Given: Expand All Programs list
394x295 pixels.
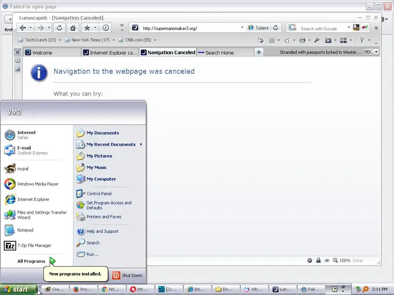Looking at the screenshot, I should [x=37, y=261].
